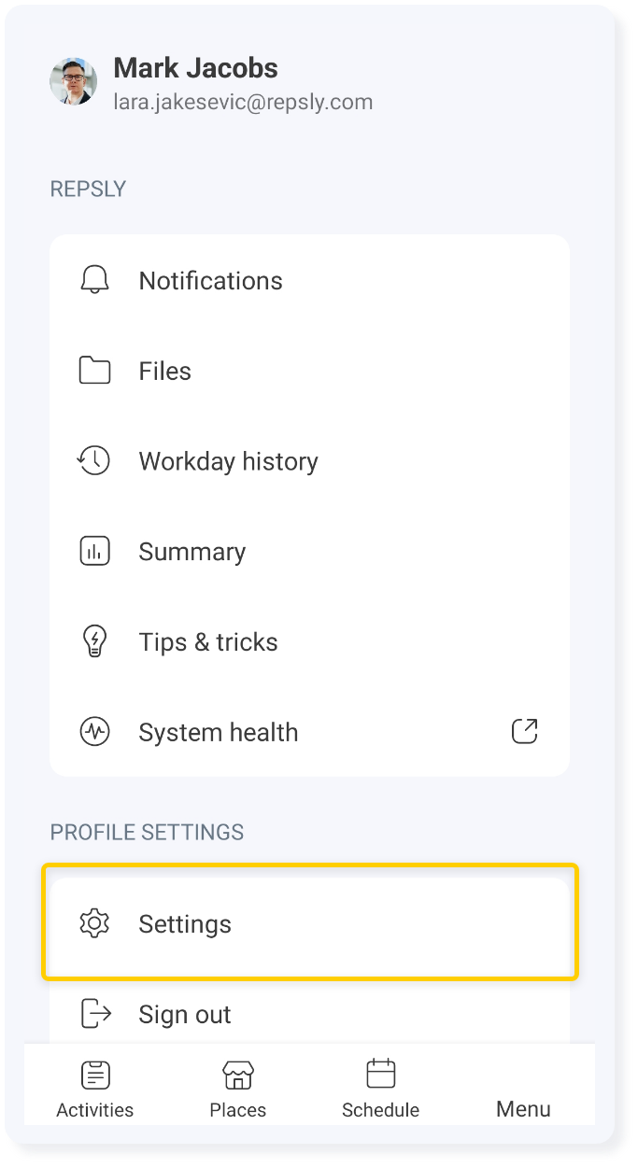This screenshot has height=1167, width=638.
Task: Switch to the Activities tab
Action: pyautogui.click(x=95, y=1089)
